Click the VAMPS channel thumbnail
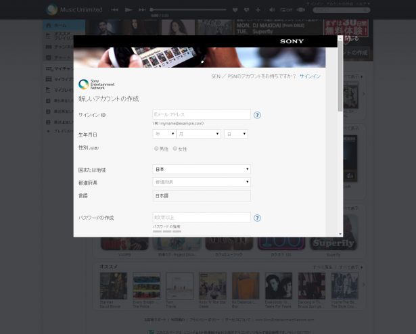Viewport: 416px width, 334px height. coord(124,243)
